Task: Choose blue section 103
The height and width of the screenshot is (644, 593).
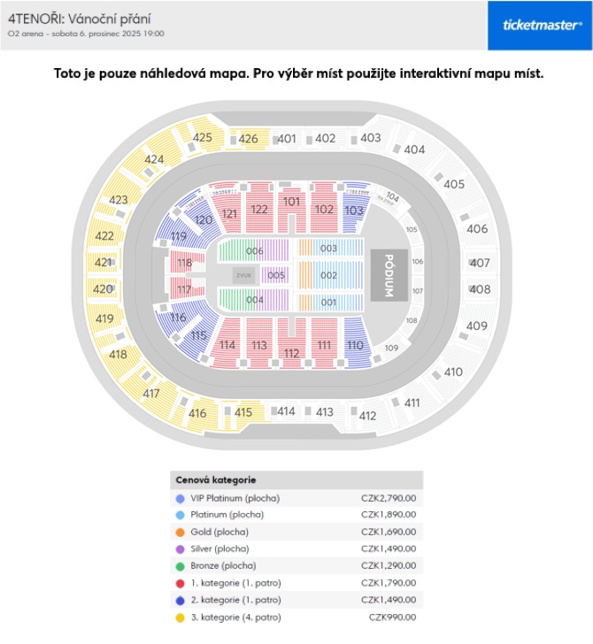Action: coord(354,211)
